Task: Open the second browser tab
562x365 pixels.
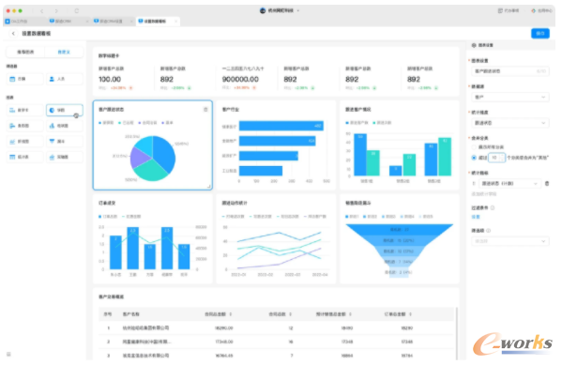Action: point(68,22)
